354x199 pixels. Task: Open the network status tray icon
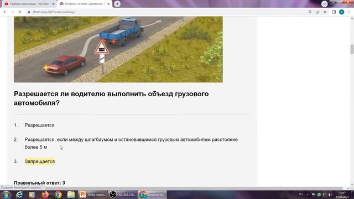[325, 195]
